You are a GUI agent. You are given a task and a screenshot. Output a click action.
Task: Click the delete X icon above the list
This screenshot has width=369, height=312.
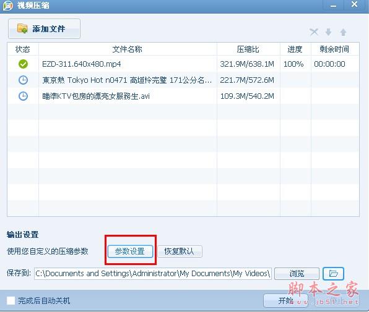314,32
